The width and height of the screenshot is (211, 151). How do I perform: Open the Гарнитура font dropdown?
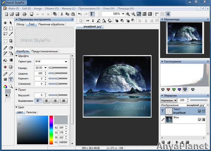(x=66, y=62)
